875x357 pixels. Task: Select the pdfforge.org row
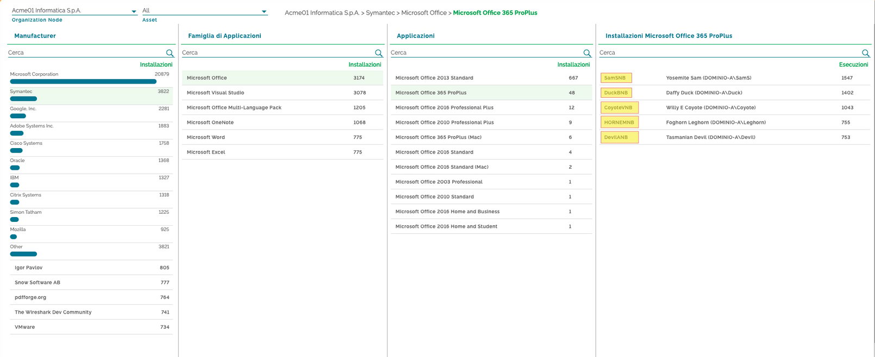pyautogui.click(x=91, y=297)
